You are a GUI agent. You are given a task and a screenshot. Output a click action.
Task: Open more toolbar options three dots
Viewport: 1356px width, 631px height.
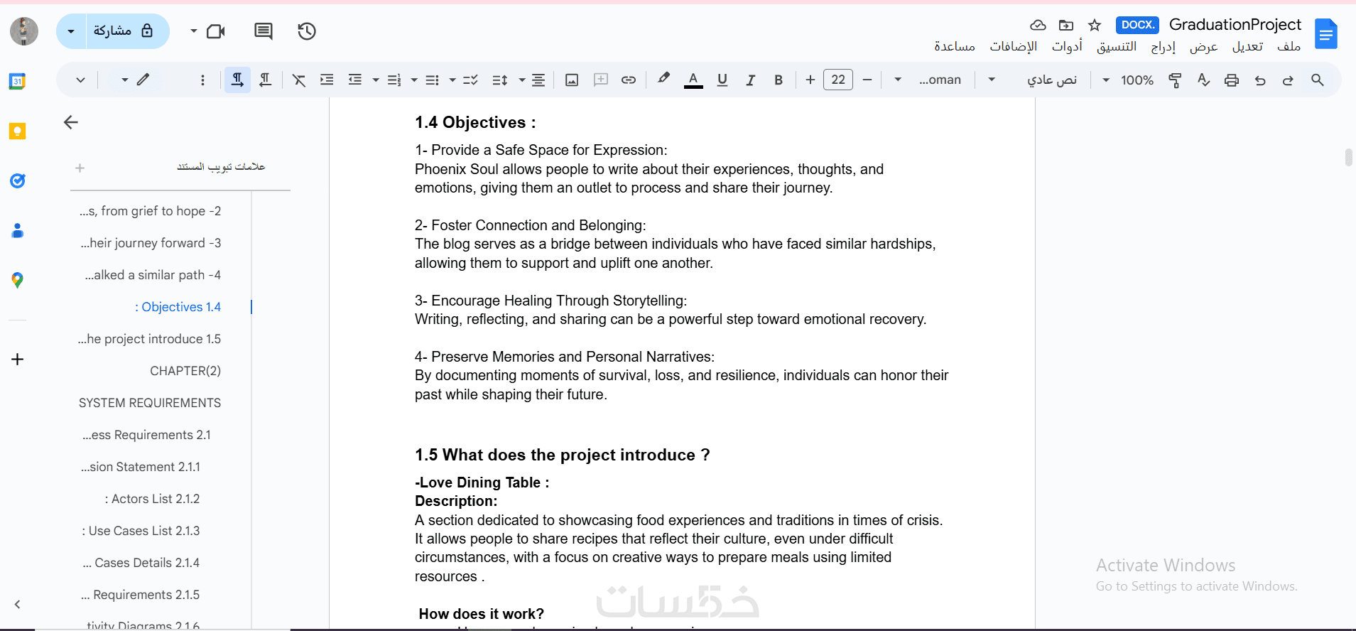pos(202,80)
